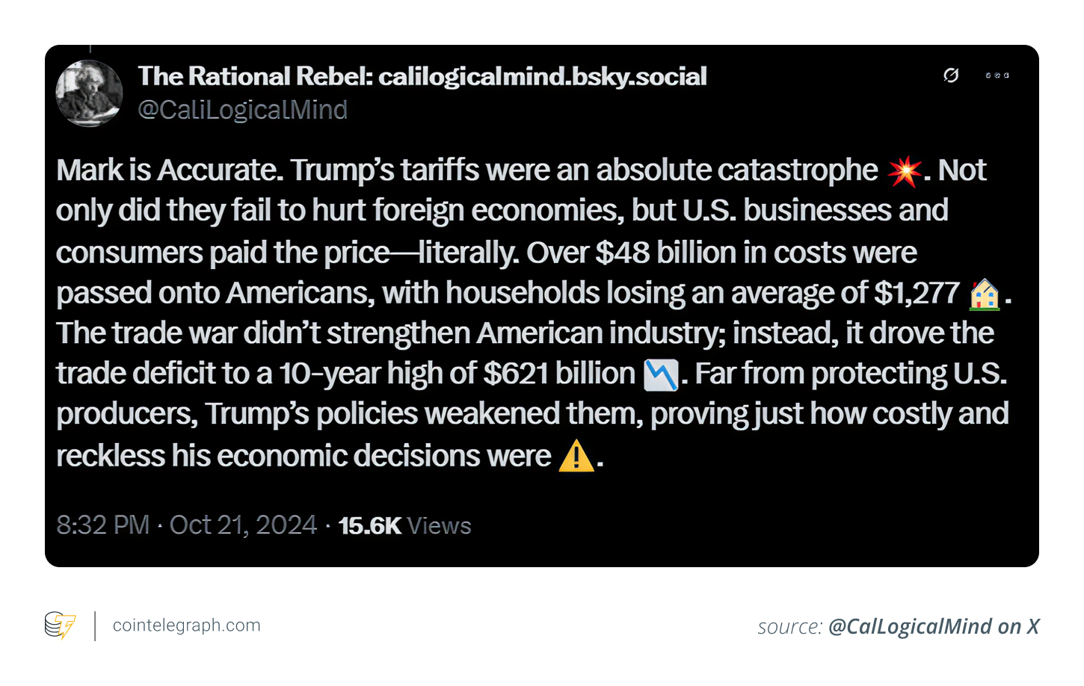Click the '@CalLogicalMind on X' source credit

pos(934,626)
